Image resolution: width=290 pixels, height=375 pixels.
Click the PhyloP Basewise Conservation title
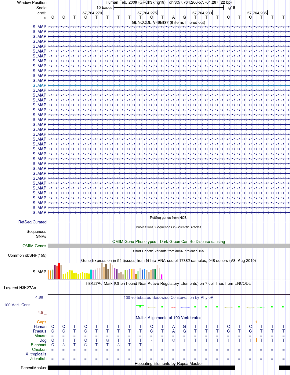(x=169, y=298)
